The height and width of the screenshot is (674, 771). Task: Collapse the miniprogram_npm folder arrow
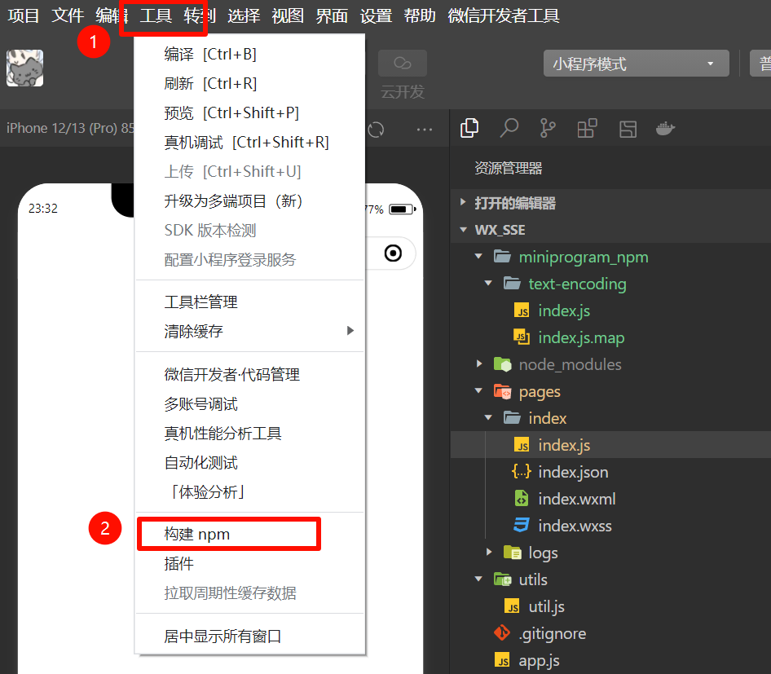[478, 256]
